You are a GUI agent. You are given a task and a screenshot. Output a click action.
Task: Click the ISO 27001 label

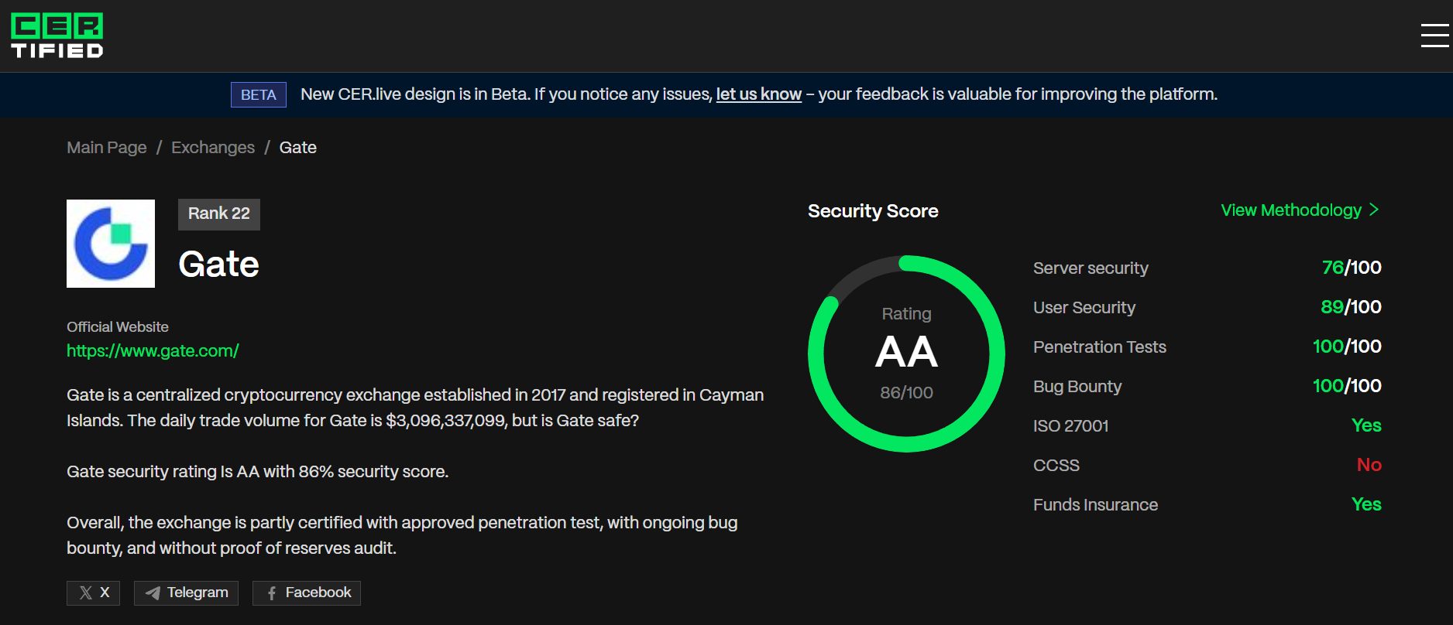point(1070,426)
